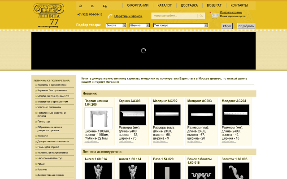This screenshot has height=179, width=287.
Task: Click the Лепнина 77 logo
Action: coord(48,15)
